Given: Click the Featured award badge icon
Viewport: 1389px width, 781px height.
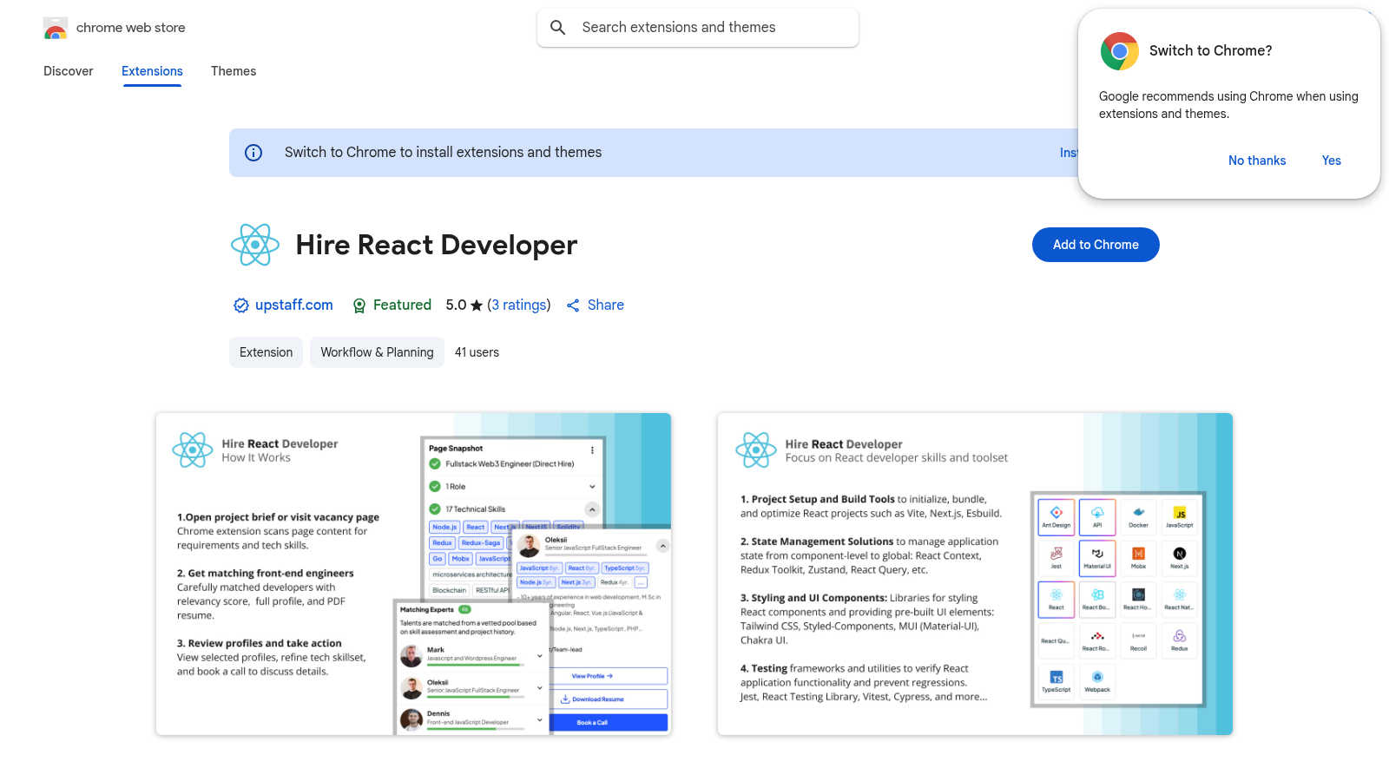Looking at the screenshot, I should (359, 305).
